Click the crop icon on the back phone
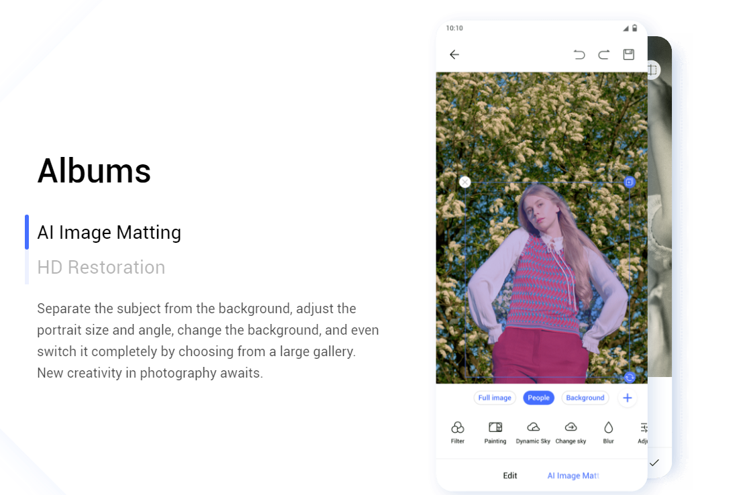 click(x=653, y=70)
